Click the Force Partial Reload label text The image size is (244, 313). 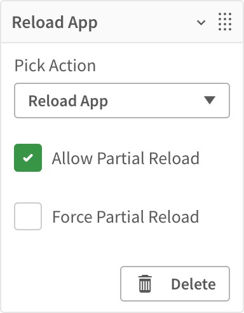(126, 217)
